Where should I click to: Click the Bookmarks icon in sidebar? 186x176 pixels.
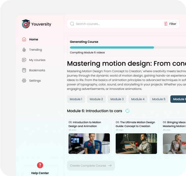pyautogui.click(x=24, y=70)
